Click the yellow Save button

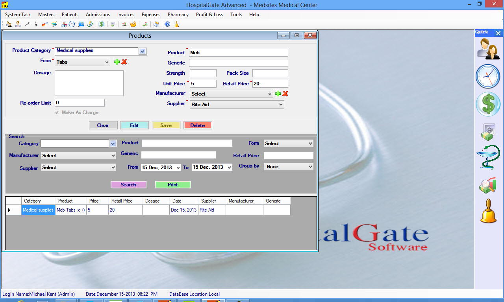[x=166, y=125]
